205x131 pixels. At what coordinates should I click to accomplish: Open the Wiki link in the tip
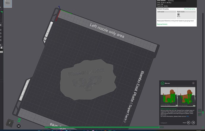(187, 116)
